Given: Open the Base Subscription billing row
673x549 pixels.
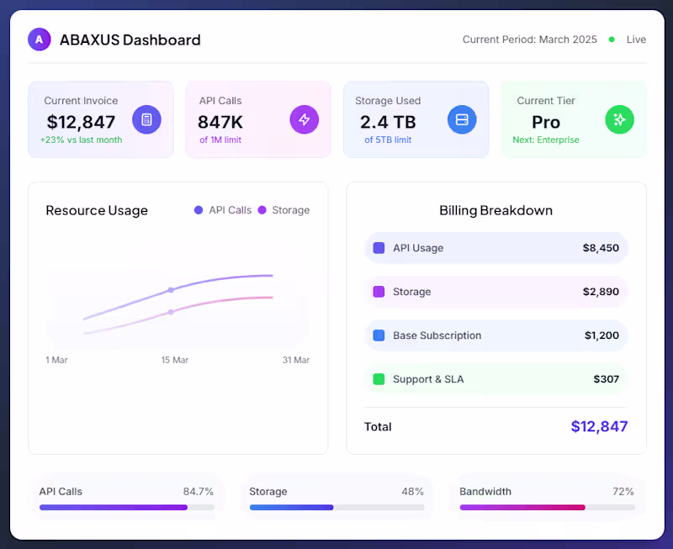Looking at the screenshot, I should [496, 335].
